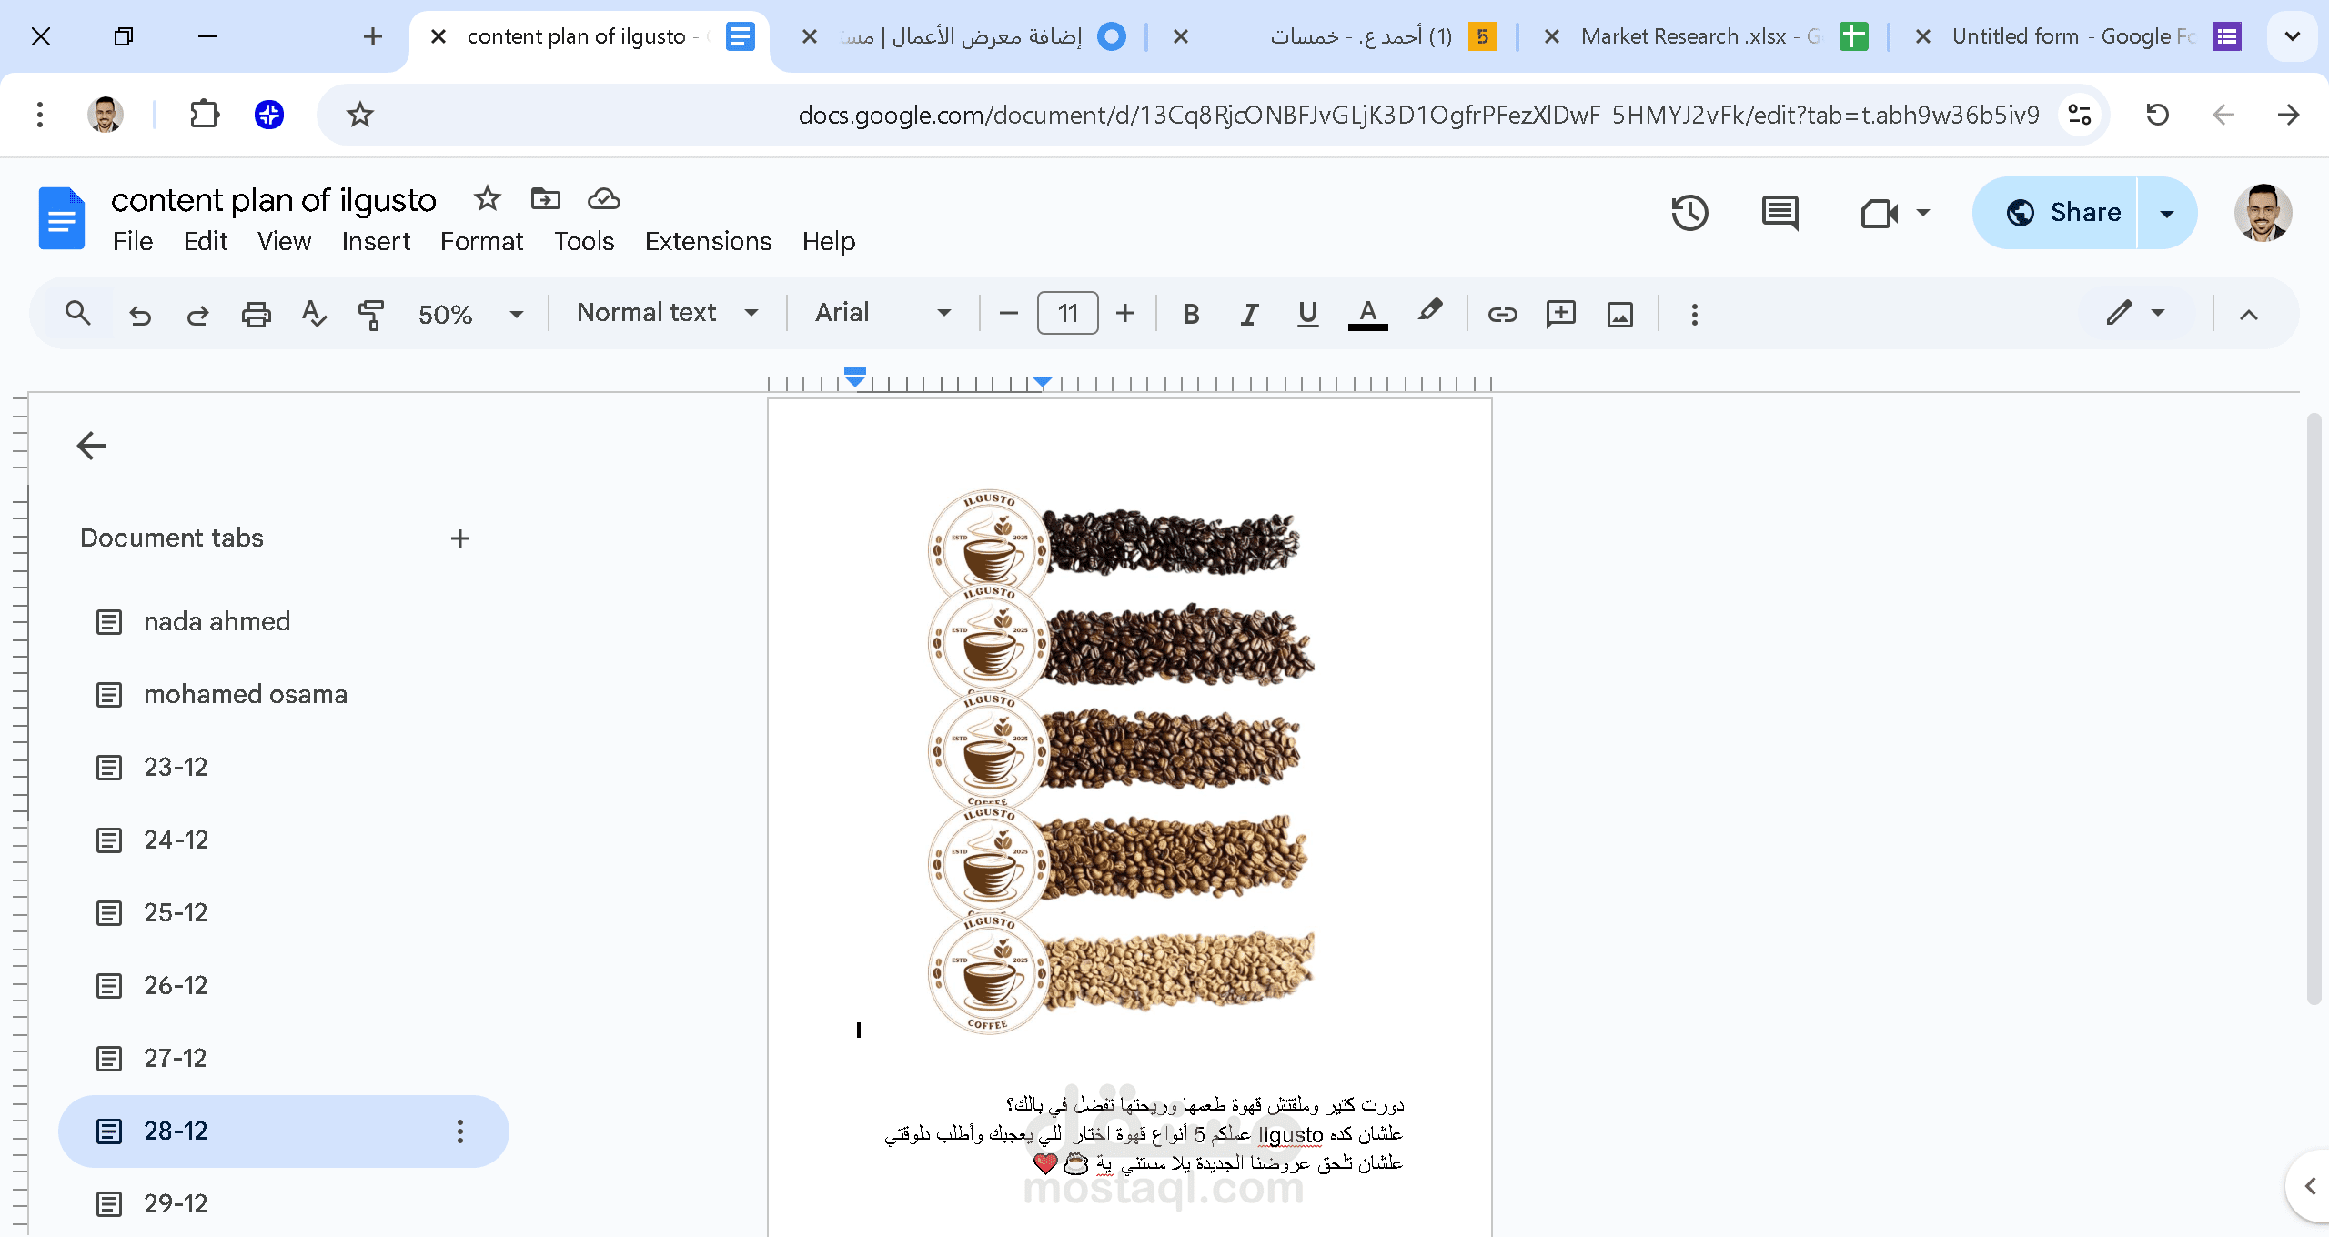Edit the font size field showing 11
2329x1237 pixels.
click(1067, 314)
